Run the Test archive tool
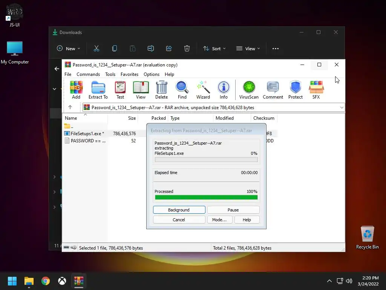 coord(120,90)
